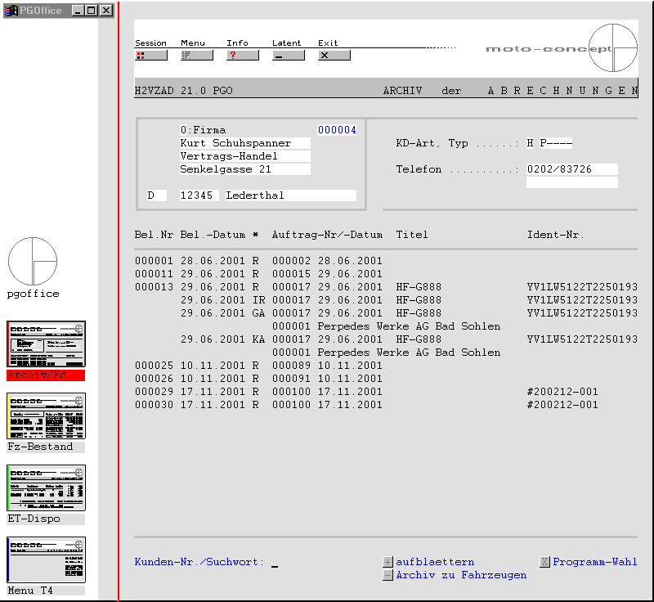This screenshot has height=602, width=654.
Task: Open the Menu toolbar button
Action: pos(196,56)
